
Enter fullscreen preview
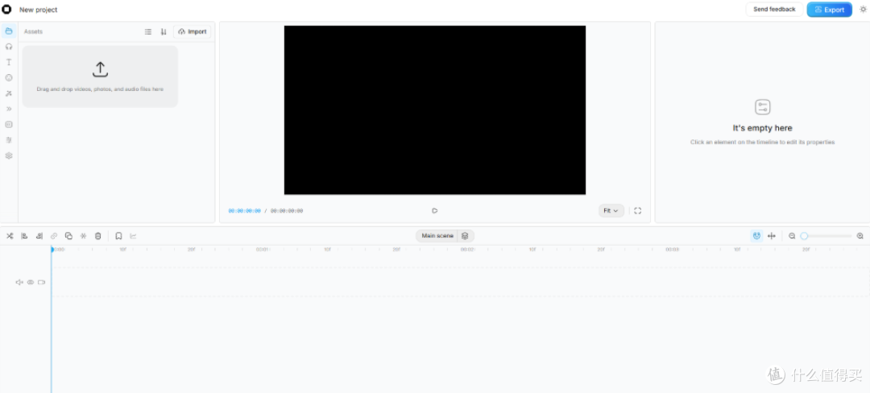tap(637, 211)
